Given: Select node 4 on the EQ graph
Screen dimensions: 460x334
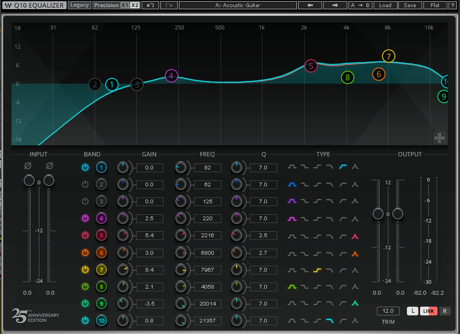Looking at the screenshot, I should click(171, 76).
